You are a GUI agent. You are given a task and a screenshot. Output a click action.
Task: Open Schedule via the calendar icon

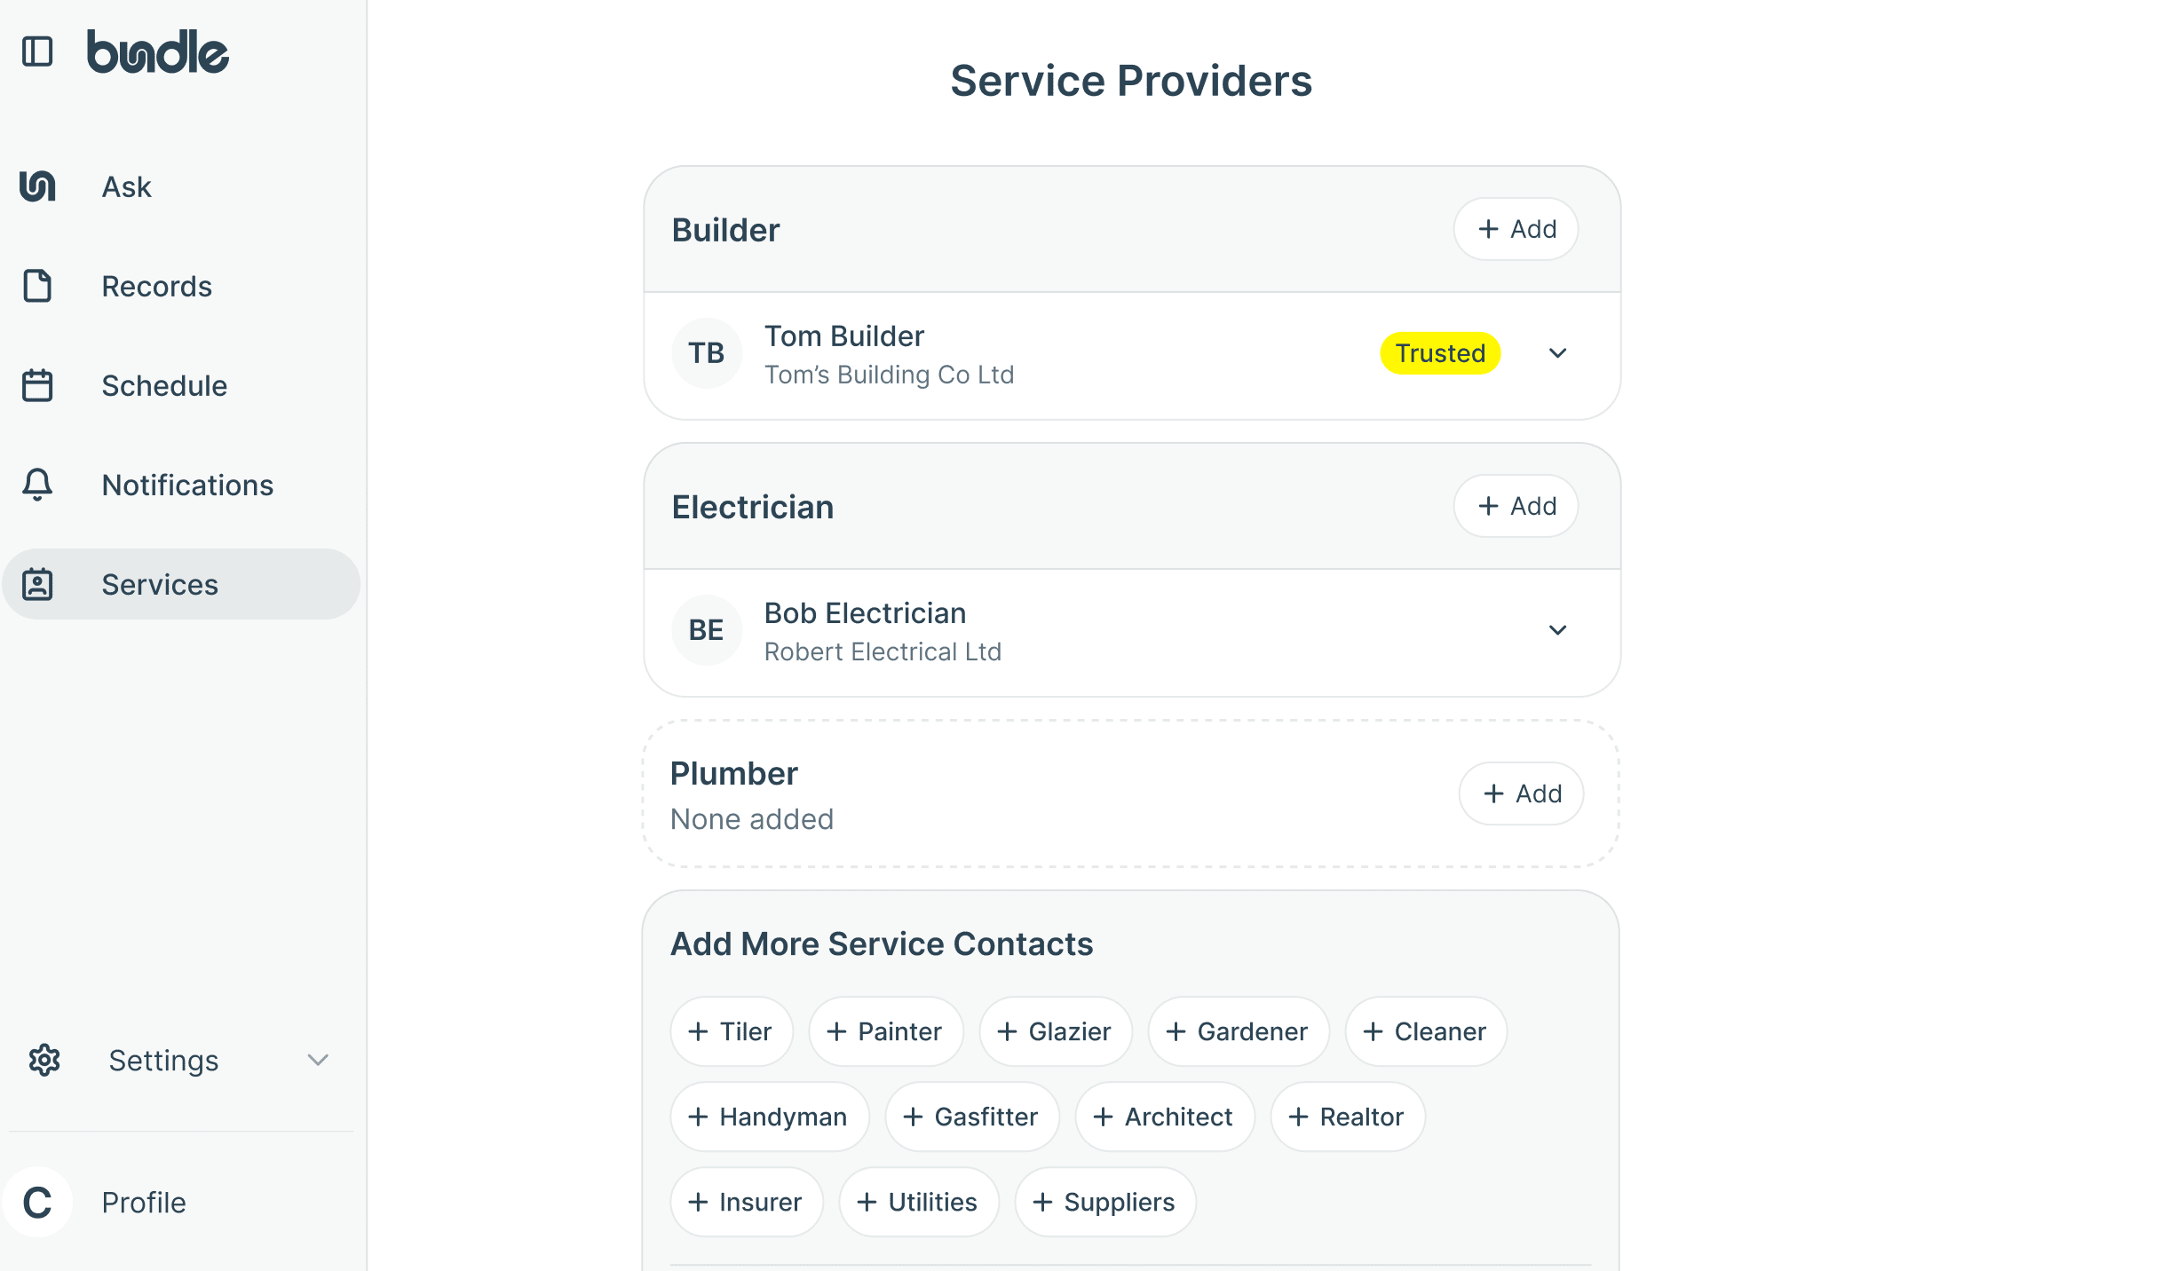tap(37, 385)
